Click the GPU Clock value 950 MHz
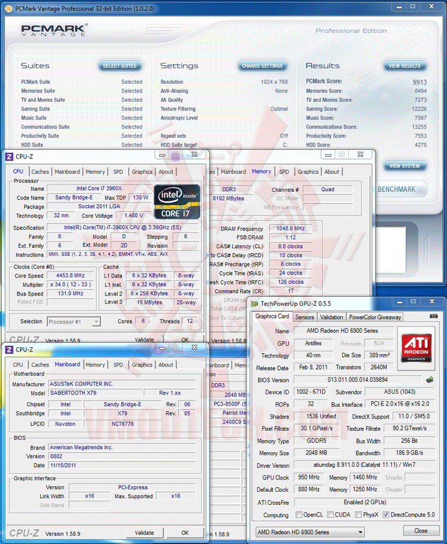The width and height of the screenshot is (447, 544). click(309, 478)
